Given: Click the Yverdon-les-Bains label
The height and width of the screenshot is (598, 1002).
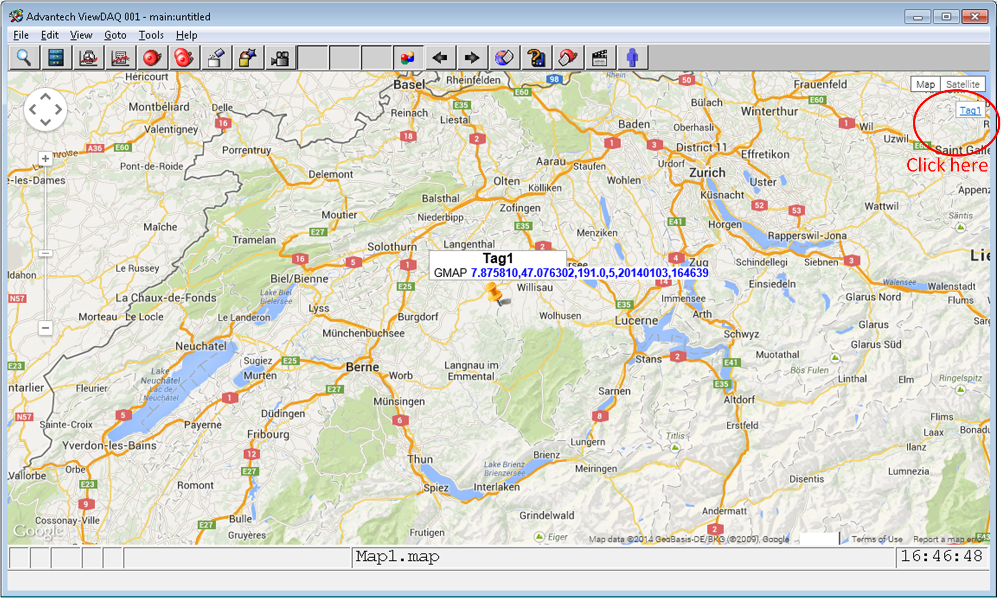Looking at the screenshot, I should point(109,445).
